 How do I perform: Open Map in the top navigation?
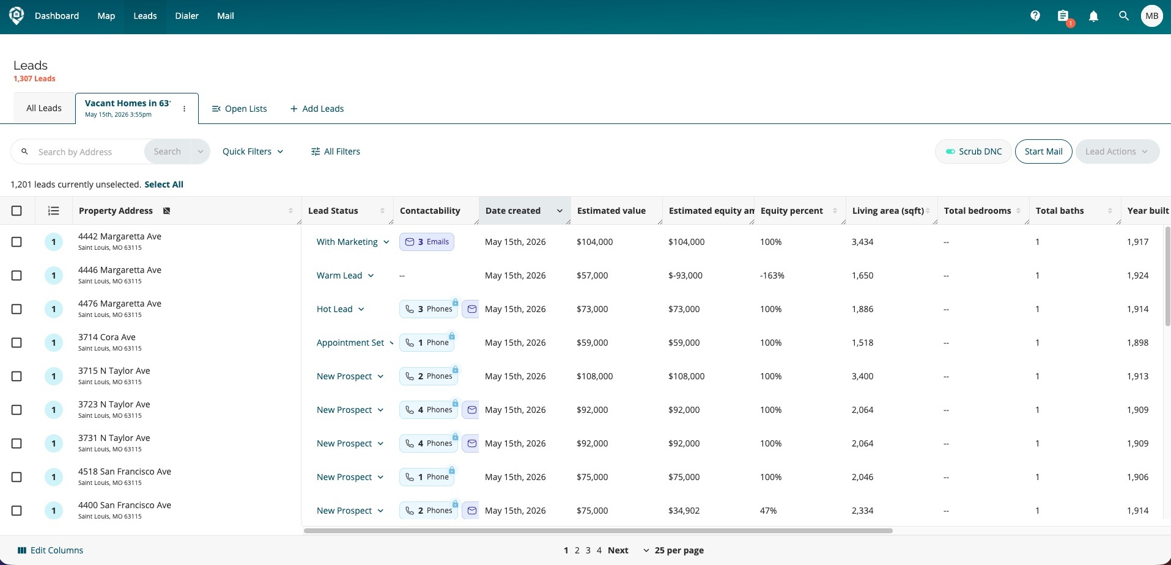[106, 16]
